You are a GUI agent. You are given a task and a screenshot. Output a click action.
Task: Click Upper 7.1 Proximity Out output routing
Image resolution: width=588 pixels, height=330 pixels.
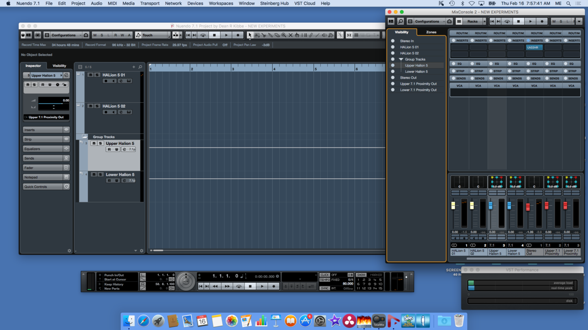pyautogui.click(x=46, y=117)
